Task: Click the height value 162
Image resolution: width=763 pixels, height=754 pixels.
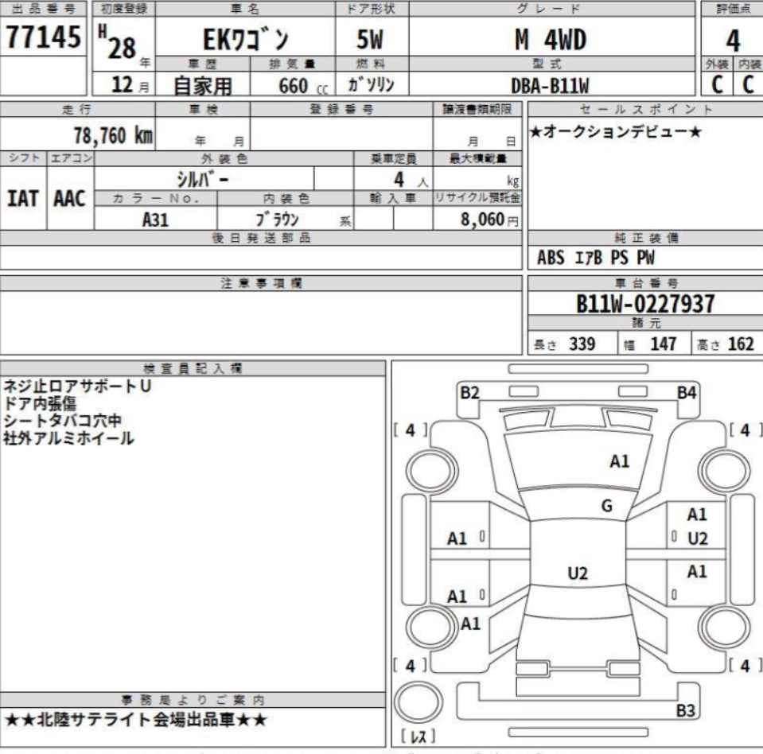Action: pyautogui.click(x=741, y=344)
